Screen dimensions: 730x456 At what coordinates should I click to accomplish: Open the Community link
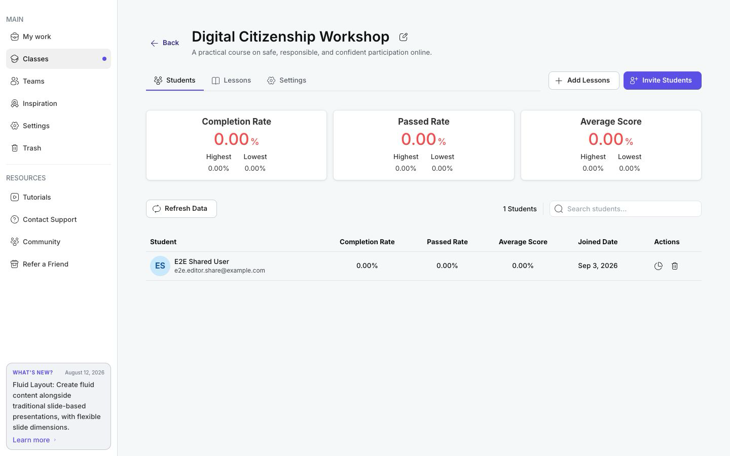coord(58,242)
